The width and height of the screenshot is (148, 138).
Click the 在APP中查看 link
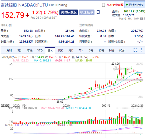pos(115,5)
